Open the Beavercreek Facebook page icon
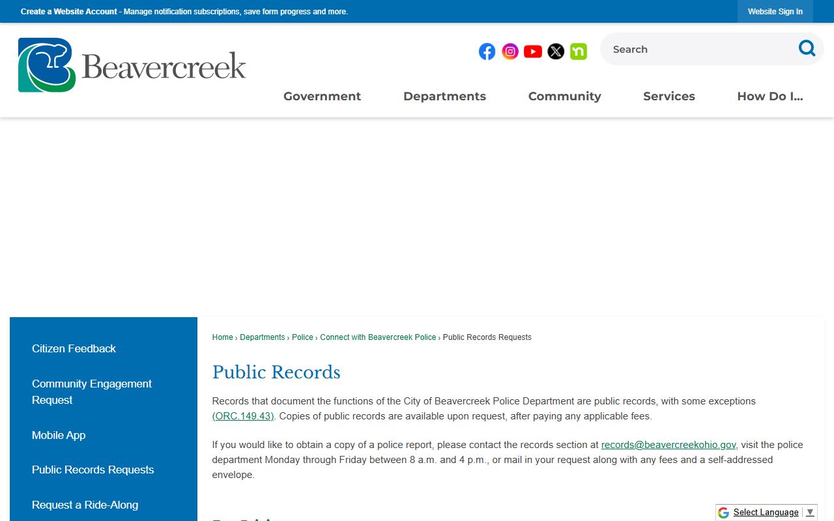834x521 pixels. point(487,51)
